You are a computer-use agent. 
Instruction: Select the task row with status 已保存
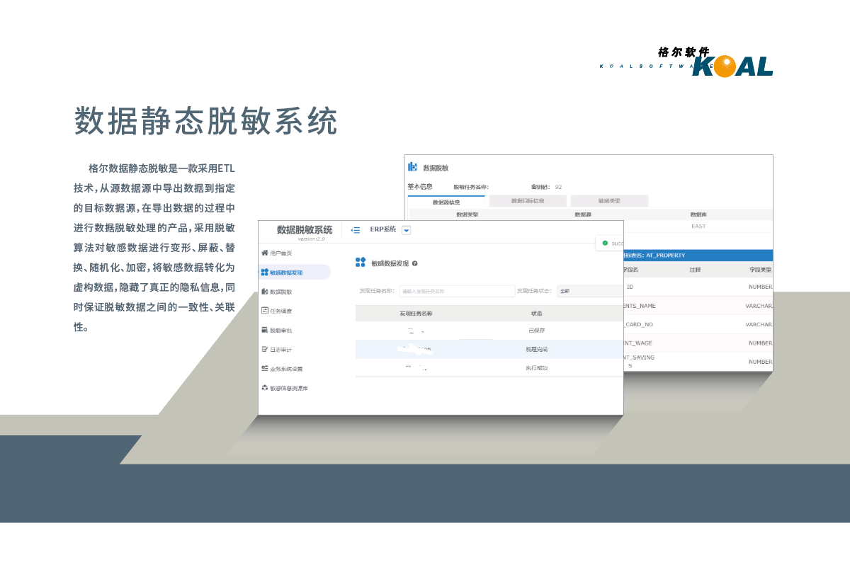coord(489,331)
